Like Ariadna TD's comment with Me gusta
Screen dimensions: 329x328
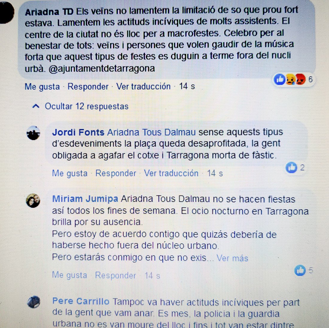pos(42,86)
